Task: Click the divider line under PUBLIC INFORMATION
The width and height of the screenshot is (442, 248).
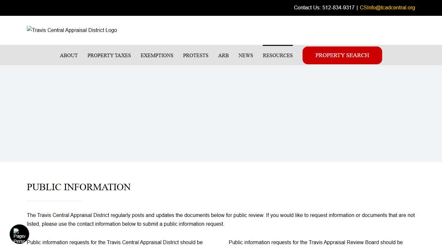Action: click(54, 201)
